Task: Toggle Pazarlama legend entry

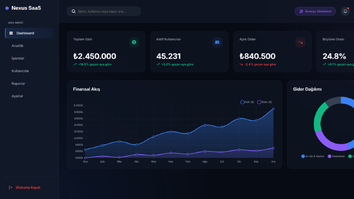Action: [336, 156]
